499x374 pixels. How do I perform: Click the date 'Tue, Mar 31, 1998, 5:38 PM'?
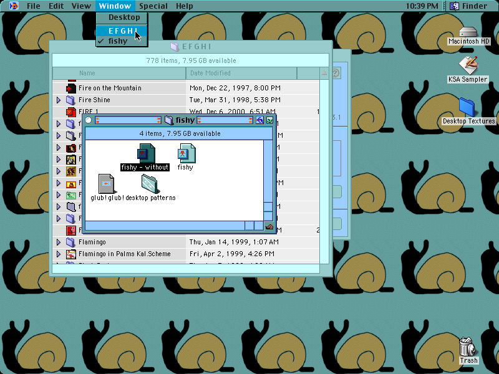[235, 100]
